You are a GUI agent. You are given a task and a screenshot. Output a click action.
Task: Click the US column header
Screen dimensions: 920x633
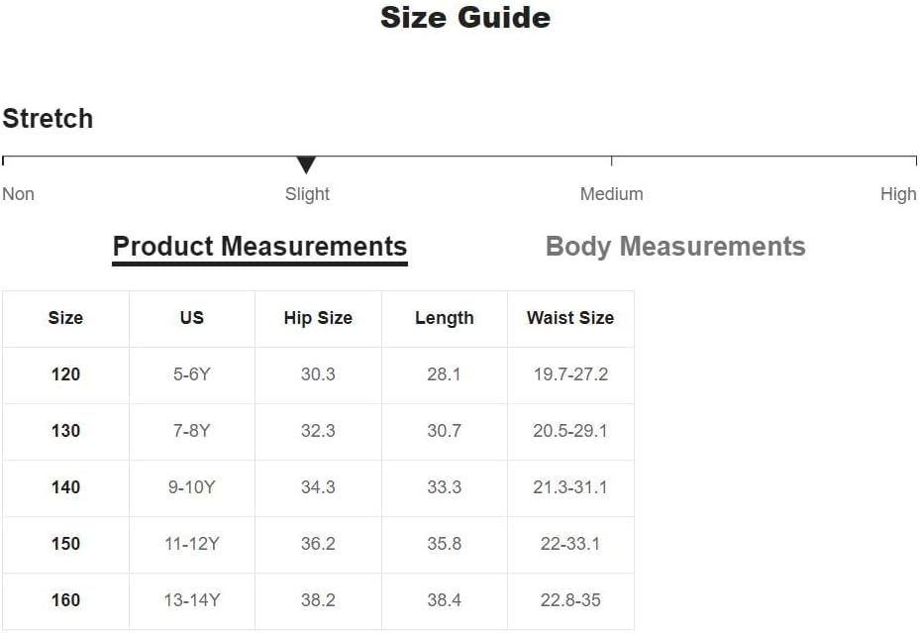click(192, 318)
